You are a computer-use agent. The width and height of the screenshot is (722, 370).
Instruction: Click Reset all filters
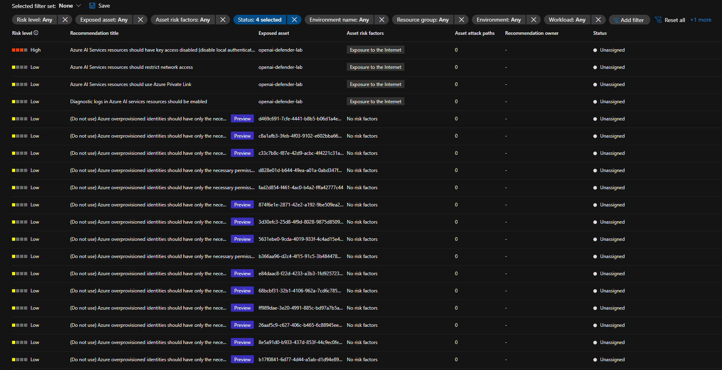(670, 20)
